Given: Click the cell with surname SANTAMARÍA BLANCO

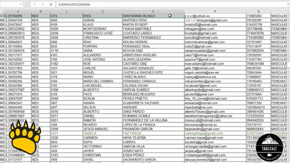Looking at the screenshot, I should point(153,16).
